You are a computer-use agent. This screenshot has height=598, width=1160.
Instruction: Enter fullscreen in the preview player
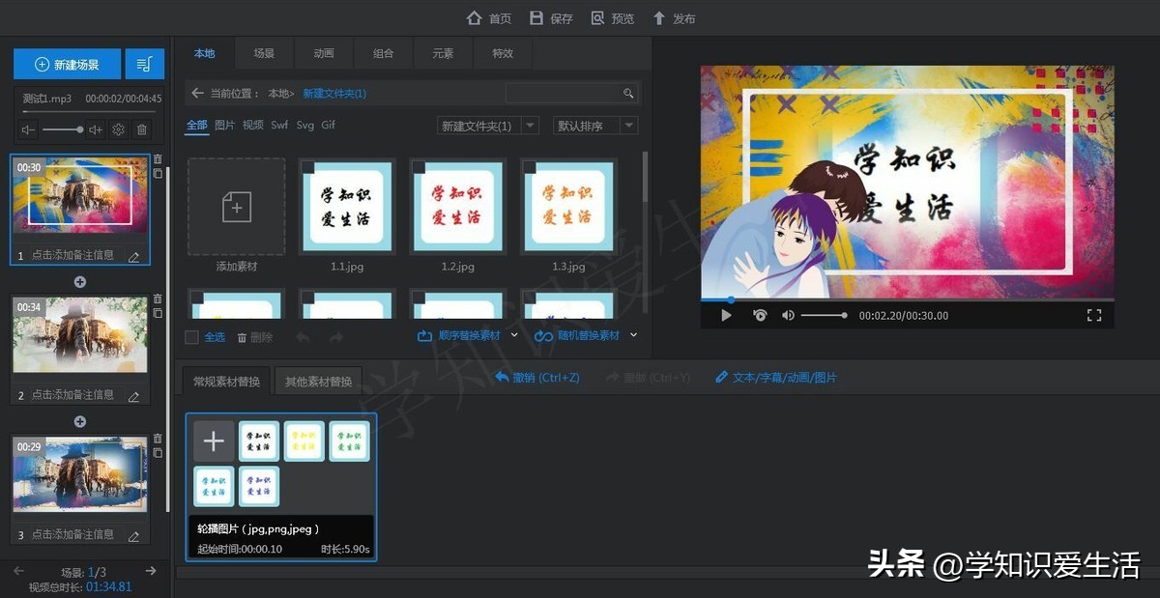tap(1093, 315)
